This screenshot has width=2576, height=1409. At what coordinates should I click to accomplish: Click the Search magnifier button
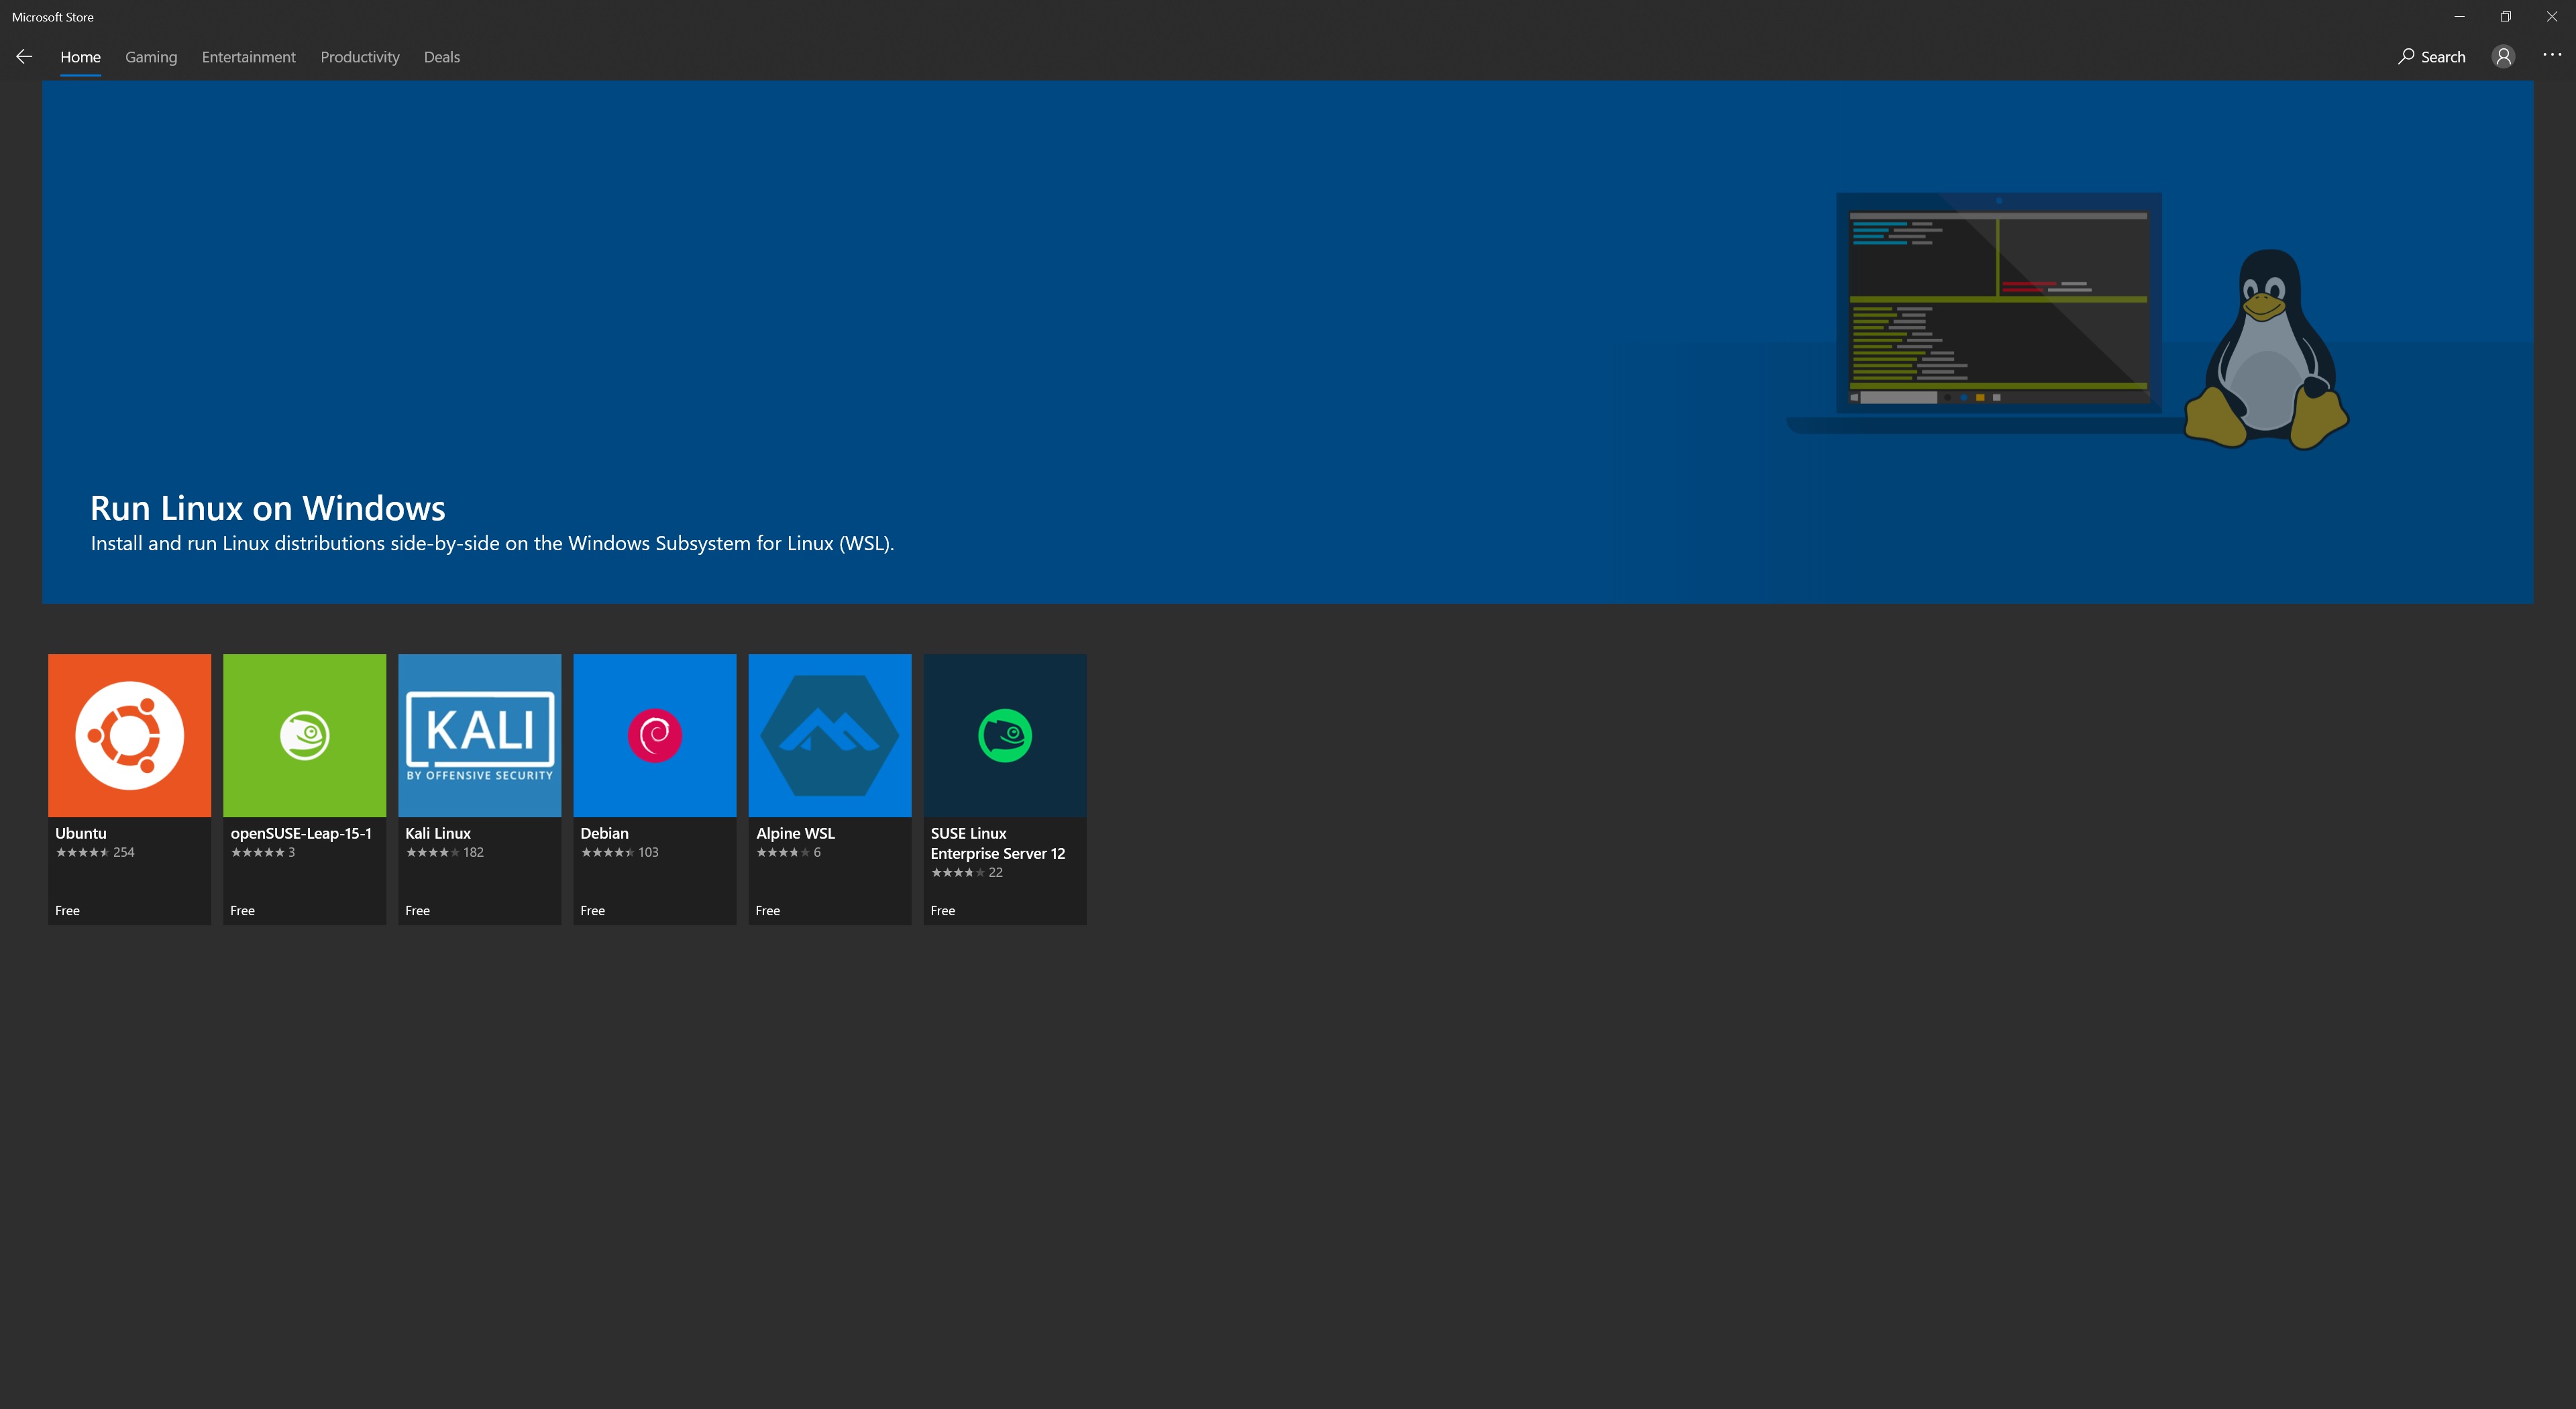(2431, 57)
